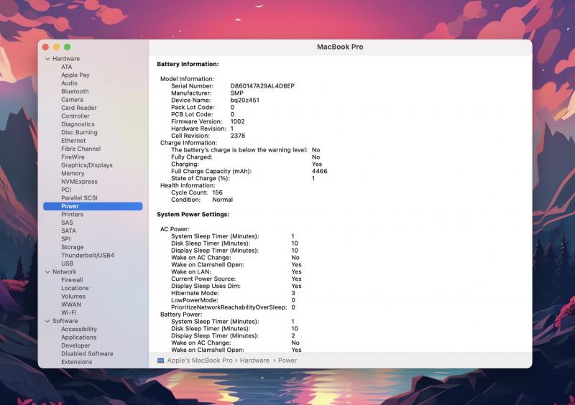Click the Manufacturer value SMP
Image resolution: width=575 pixels, height=405 pixels.
[236, 93]
